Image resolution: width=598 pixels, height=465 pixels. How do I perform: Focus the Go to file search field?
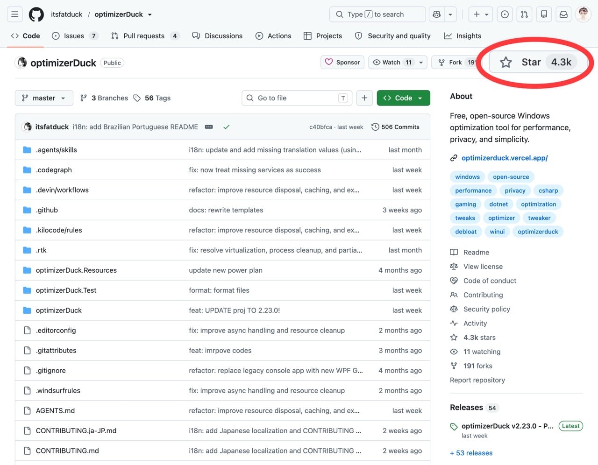(x=297, y=98)
